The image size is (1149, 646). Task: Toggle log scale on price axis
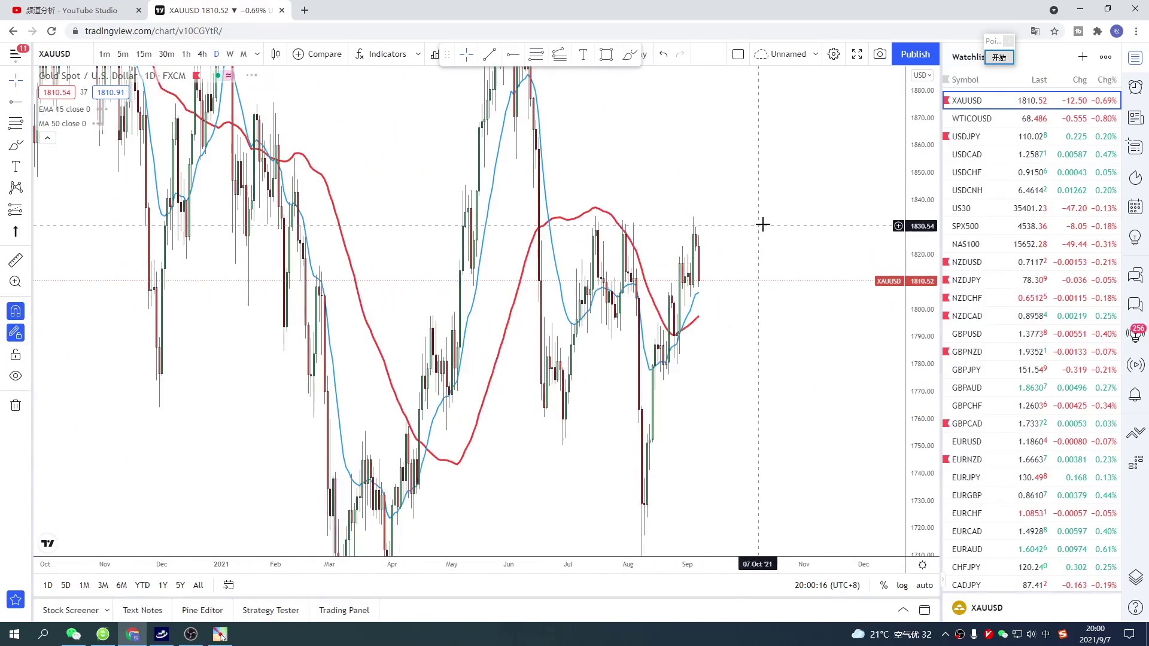coord(902,585)
